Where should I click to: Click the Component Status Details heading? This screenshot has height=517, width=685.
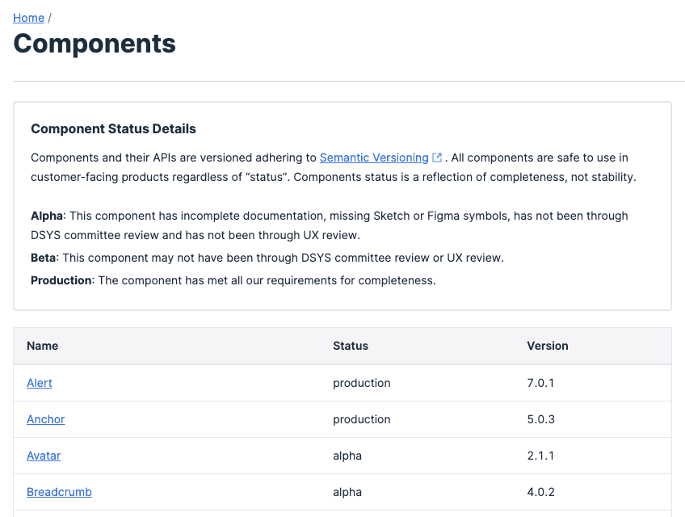pos(113,128)
